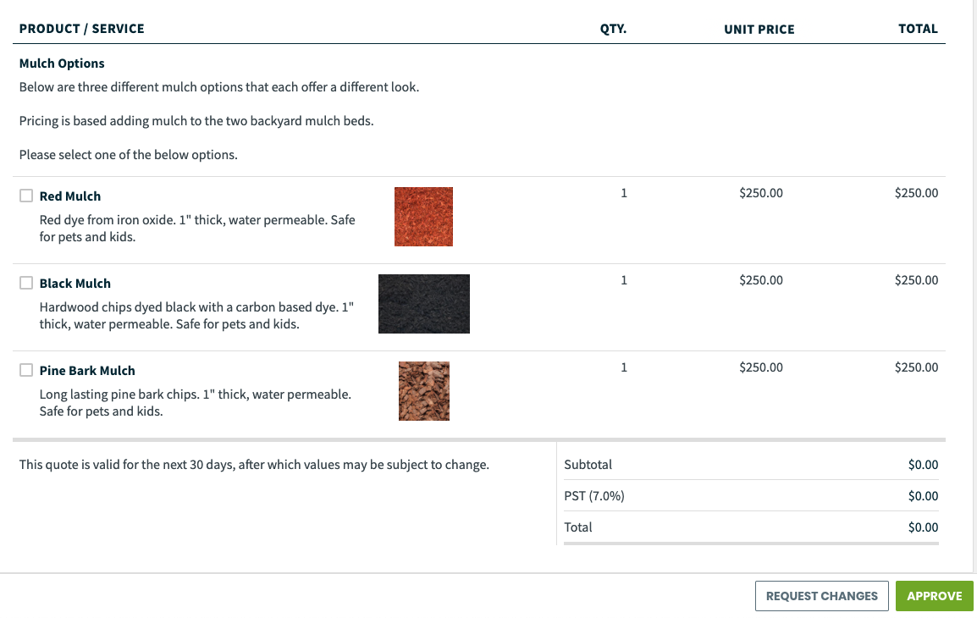
Task: Check the Red Mulch option checkbox
Action: (x=25, y=196)
